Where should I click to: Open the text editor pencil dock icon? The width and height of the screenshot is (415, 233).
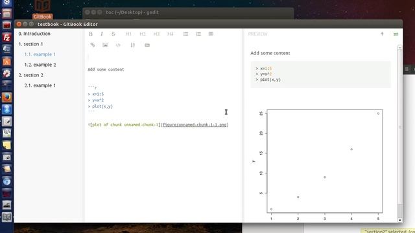pos(6,121)
